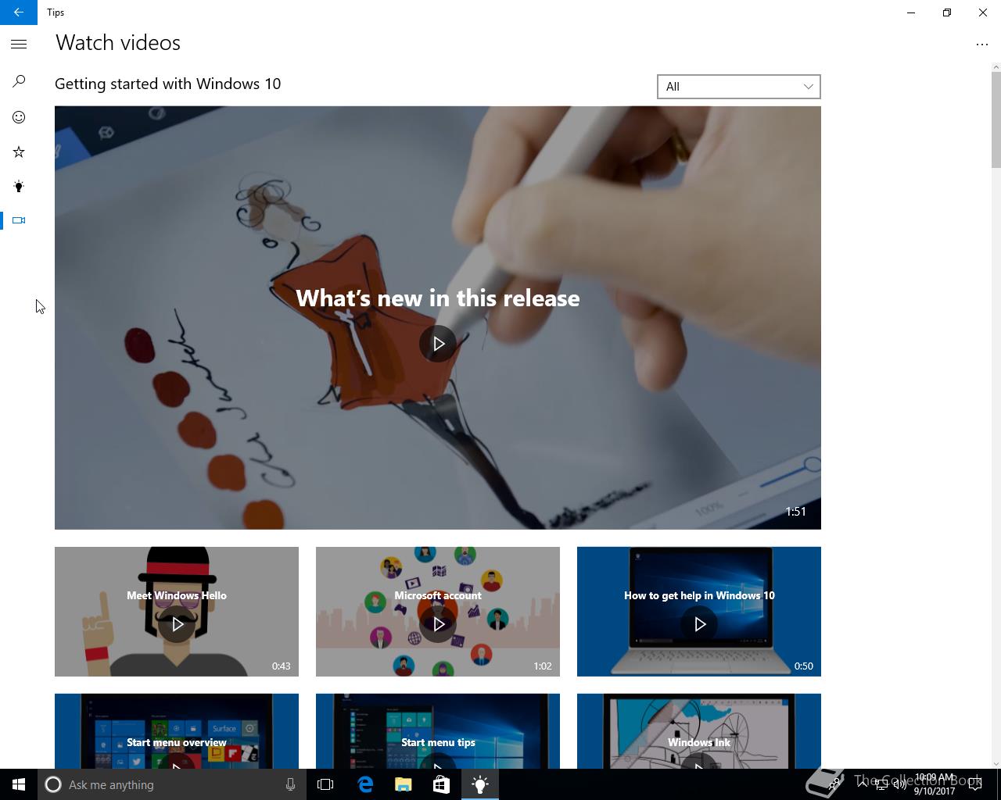Click the scrollbar up arrow
The image size is (1001, 800).
pos(996,67)
